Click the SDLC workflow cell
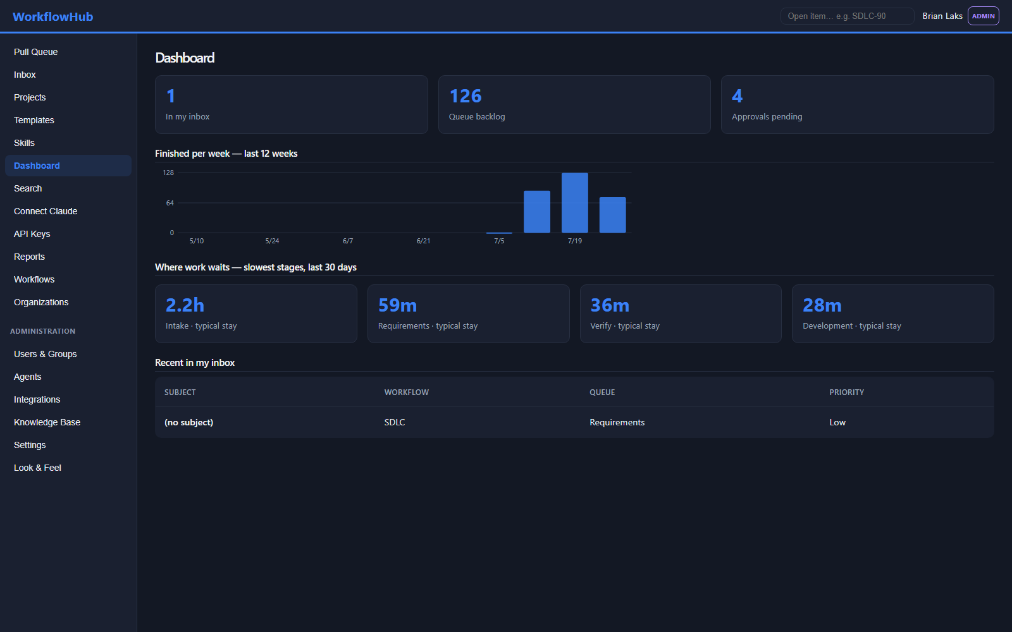Viewport: 1012px width, 632px height. pos(395,422)
